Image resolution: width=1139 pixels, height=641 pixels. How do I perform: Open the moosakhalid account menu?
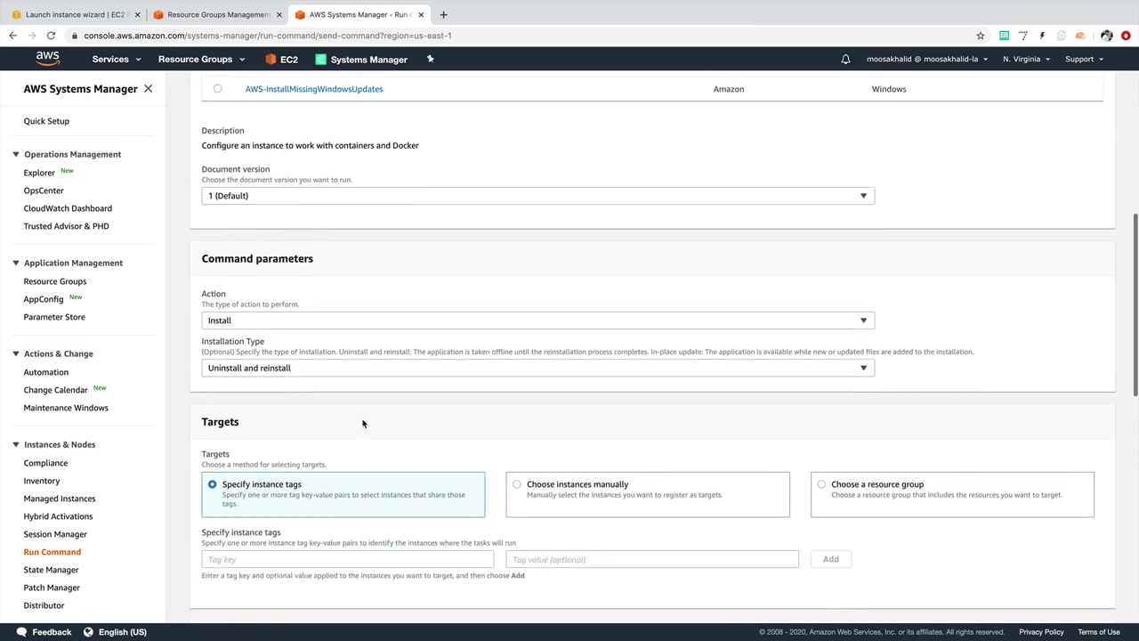point(926,60)
